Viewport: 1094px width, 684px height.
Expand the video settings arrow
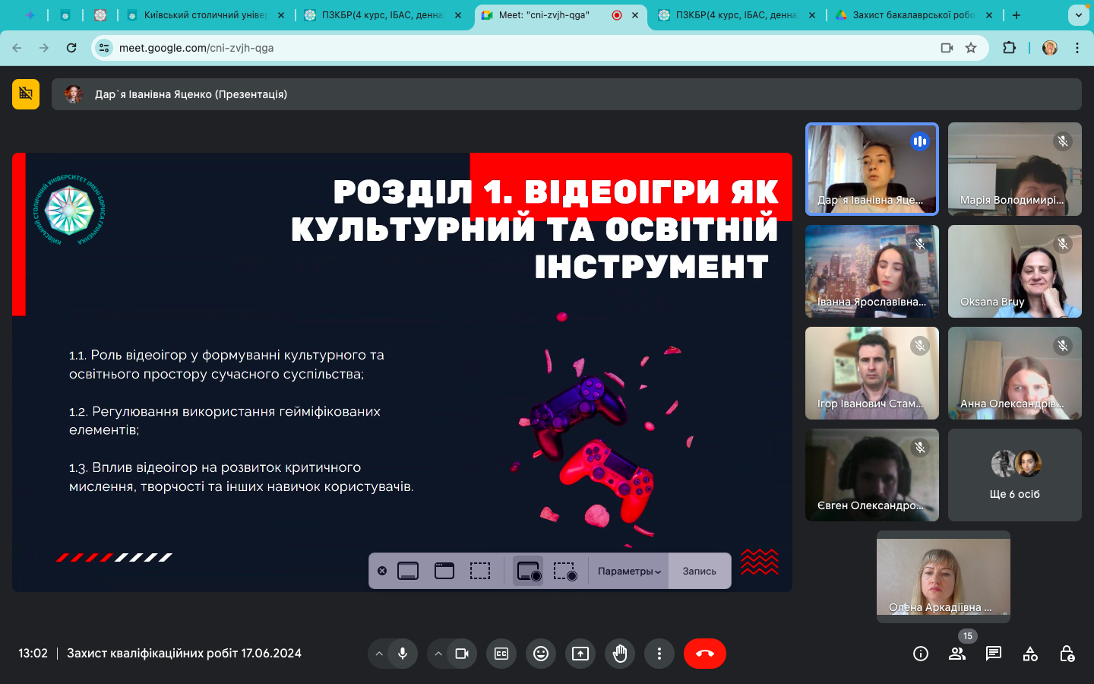coord(438,654)
